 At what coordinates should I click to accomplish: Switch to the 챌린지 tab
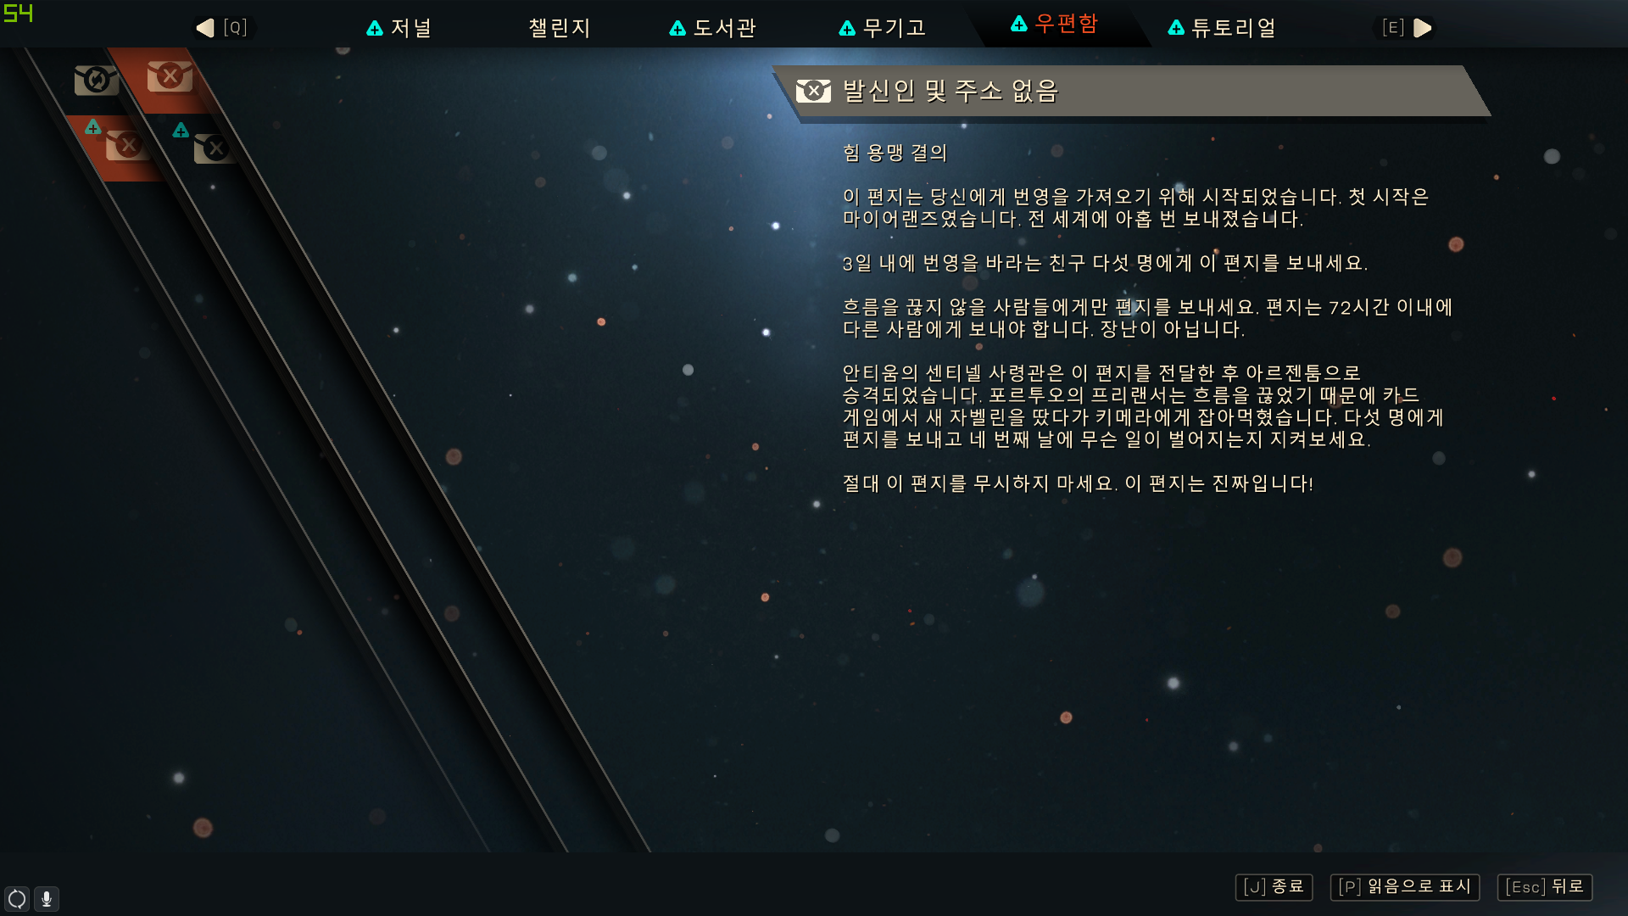click(x=559, y=28)
